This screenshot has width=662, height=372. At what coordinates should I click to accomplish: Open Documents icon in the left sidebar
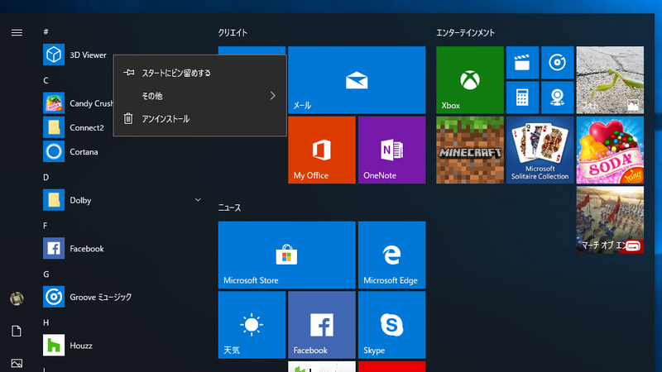point(17,331)
